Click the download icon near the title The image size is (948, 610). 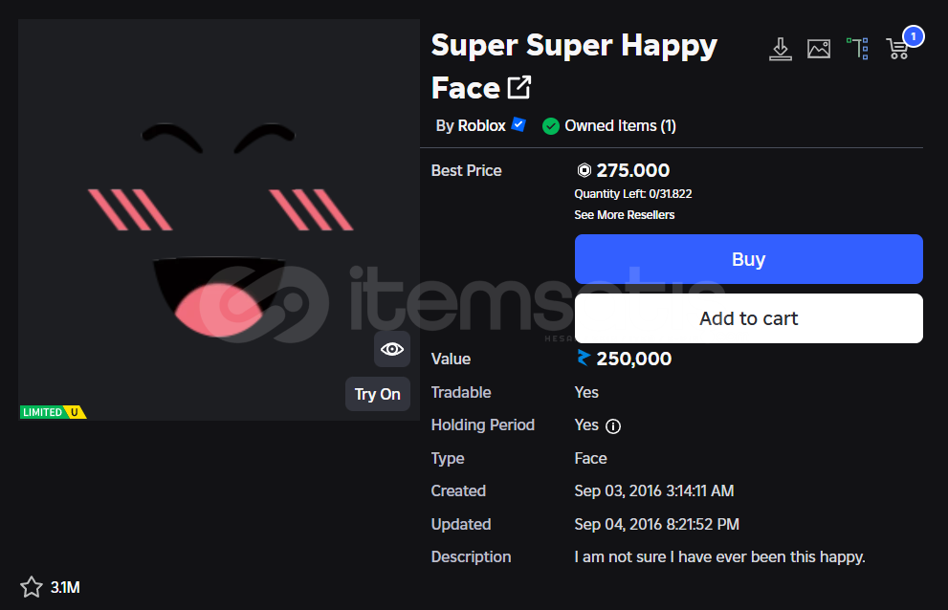coord(780,49)
